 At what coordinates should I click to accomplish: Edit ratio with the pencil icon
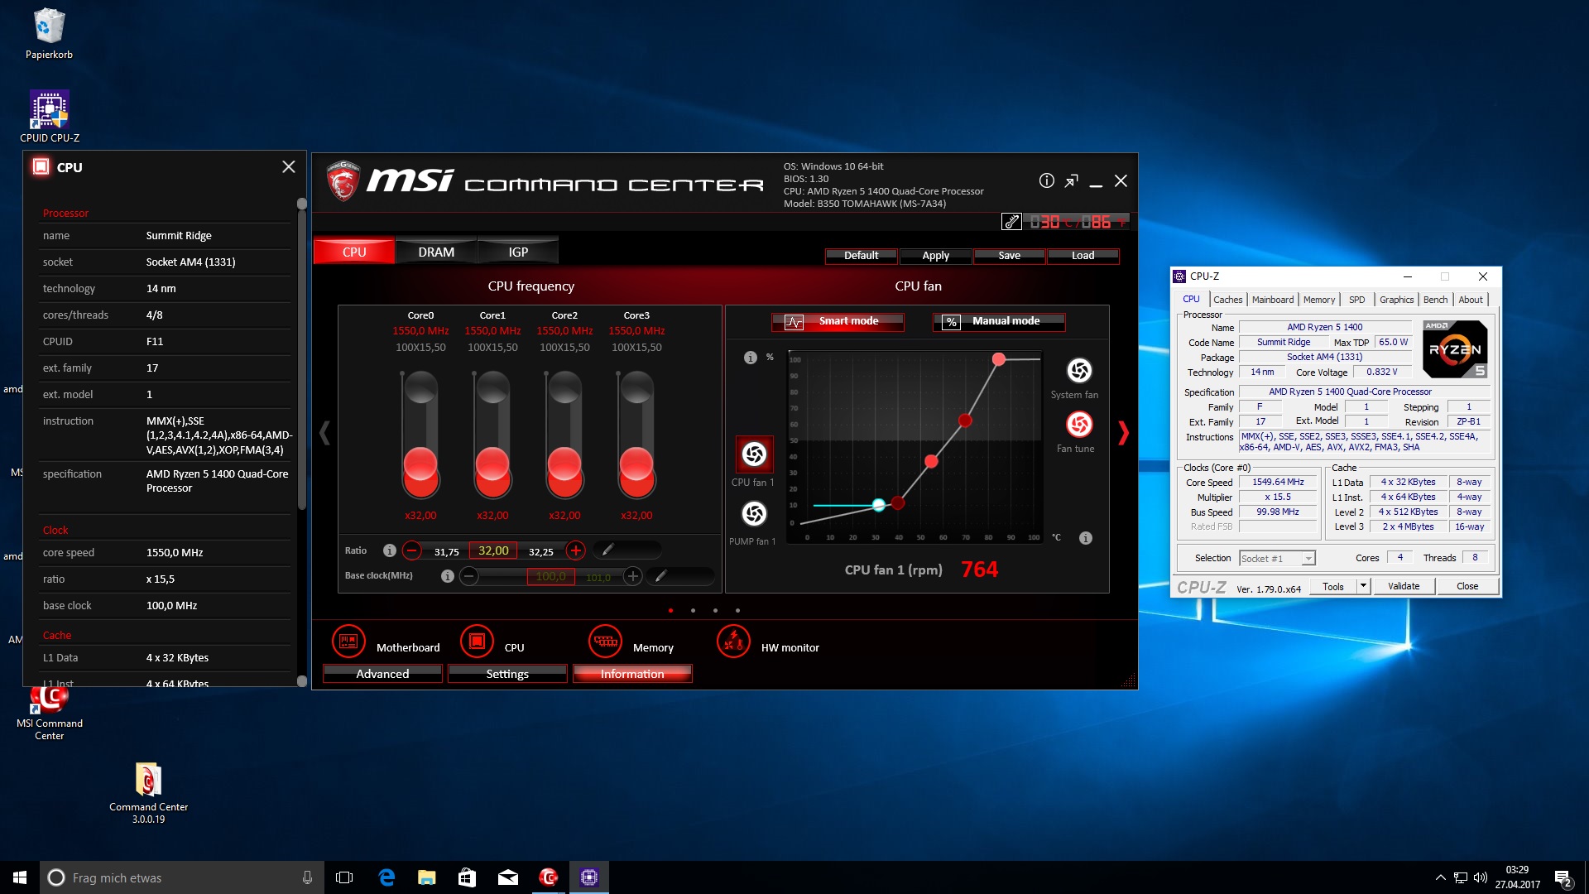(x=607, y=550)
